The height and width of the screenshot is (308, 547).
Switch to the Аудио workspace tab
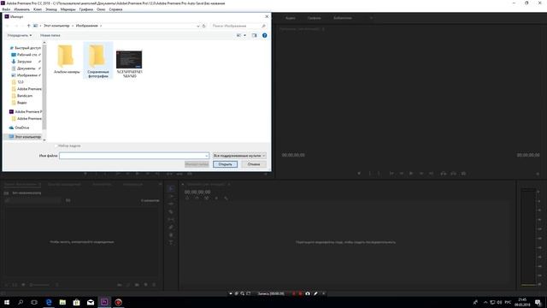291,18
